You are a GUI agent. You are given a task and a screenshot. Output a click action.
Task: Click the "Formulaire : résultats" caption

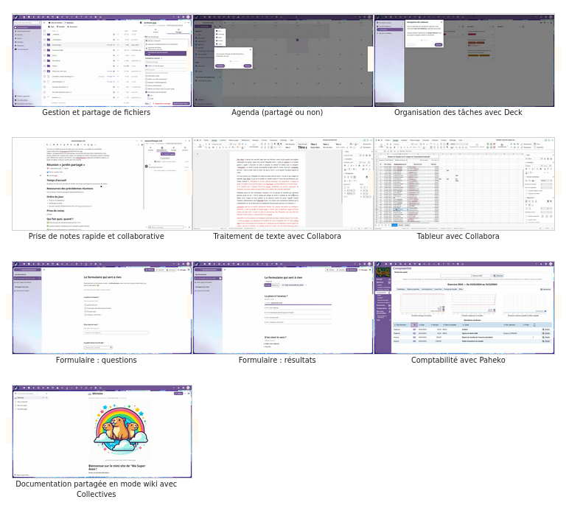tap(277, 361)
